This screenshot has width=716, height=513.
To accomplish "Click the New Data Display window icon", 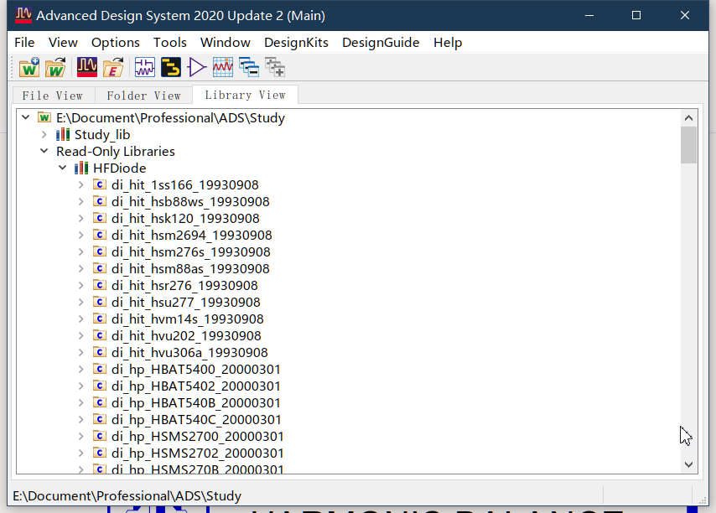I will [x=223, y=68].
